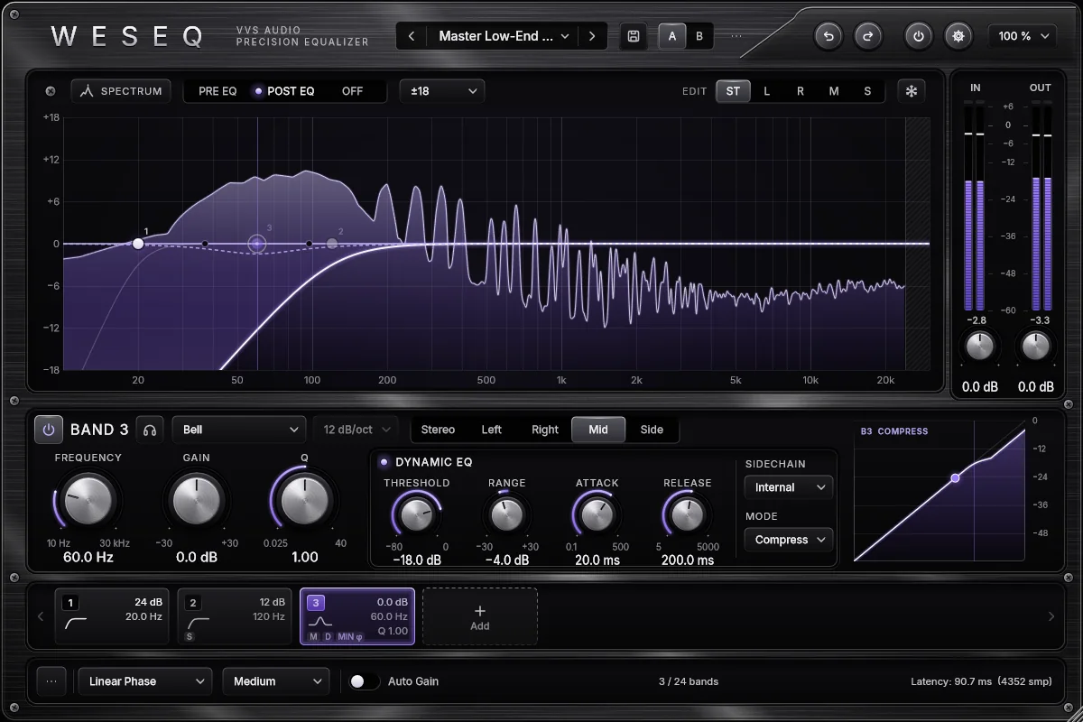Open the Bell filter type dropdown
The width and height of the screenshot is (1083, 722).
click(x=240, y=430)
